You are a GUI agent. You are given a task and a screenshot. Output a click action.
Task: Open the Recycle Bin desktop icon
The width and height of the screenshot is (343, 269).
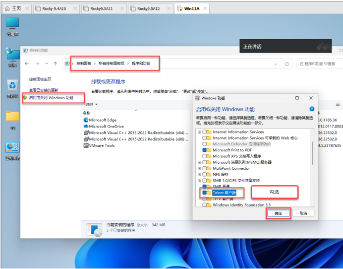click(12, 88)
